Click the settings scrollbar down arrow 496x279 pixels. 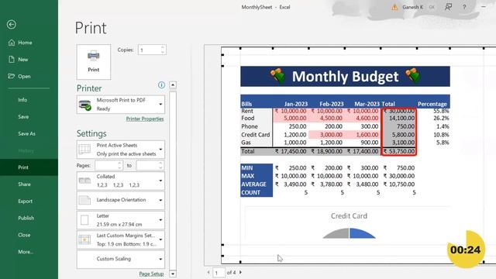tap(173, 274)
